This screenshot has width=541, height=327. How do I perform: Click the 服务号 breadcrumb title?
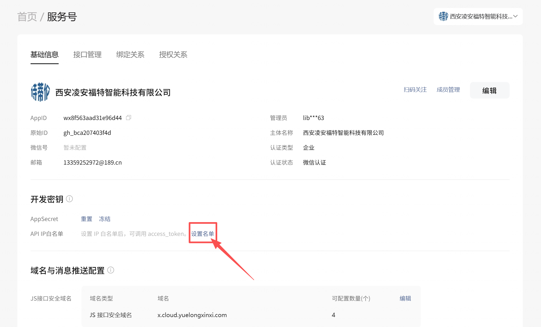[62, 17]
